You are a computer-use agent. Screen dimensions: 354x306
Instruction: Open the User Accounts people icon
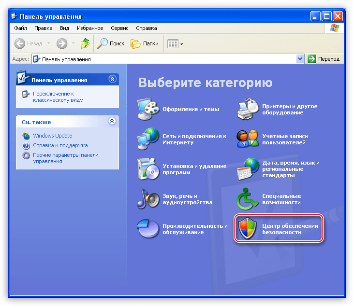coord(248,139)
